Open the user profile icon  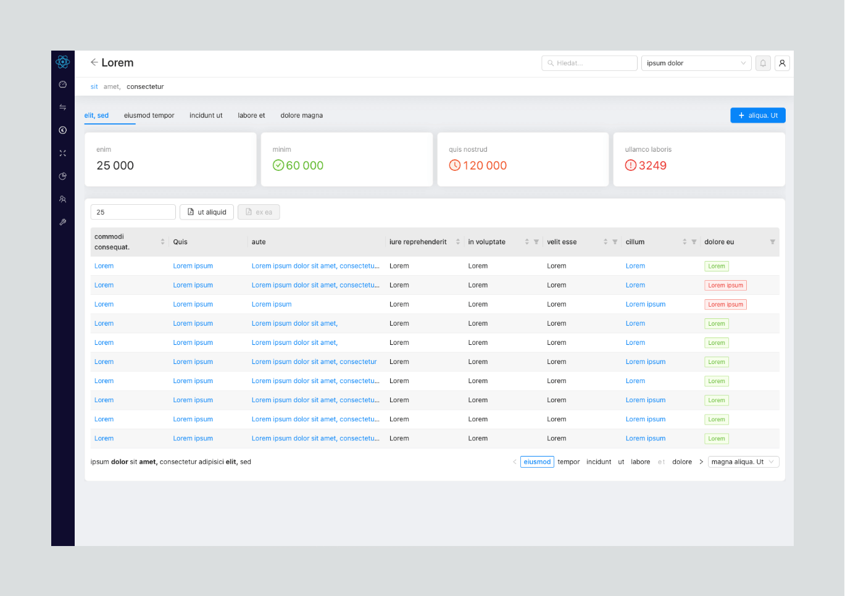tap(782, 63)
